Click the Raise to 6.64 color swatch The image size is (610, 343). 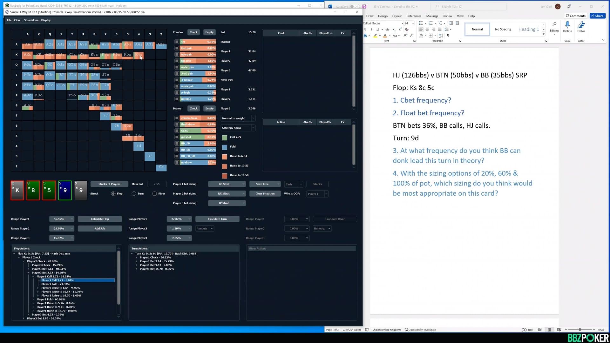pyautogui.click(x=225, y=157)
